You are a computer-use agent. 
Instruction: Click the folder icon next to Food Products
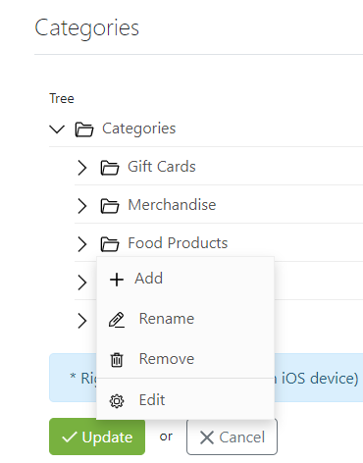click(110, 244)
